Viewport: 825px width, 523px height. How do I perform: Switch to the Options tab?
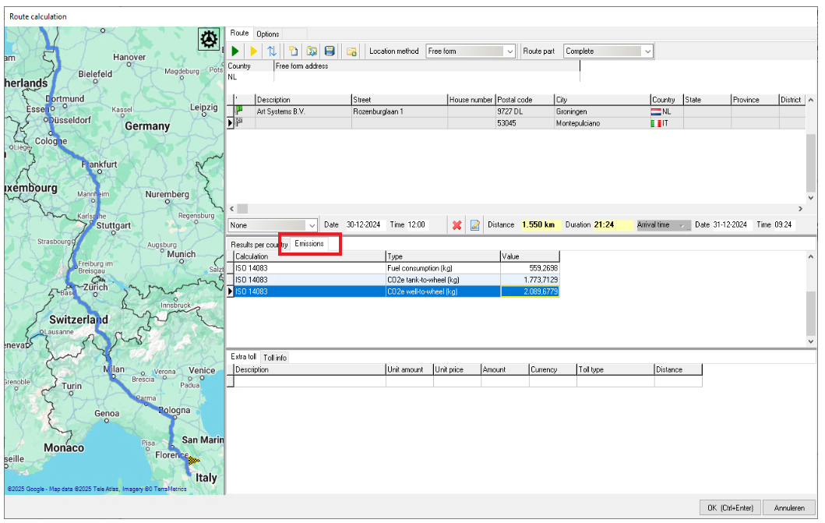[x=267, y=34]
